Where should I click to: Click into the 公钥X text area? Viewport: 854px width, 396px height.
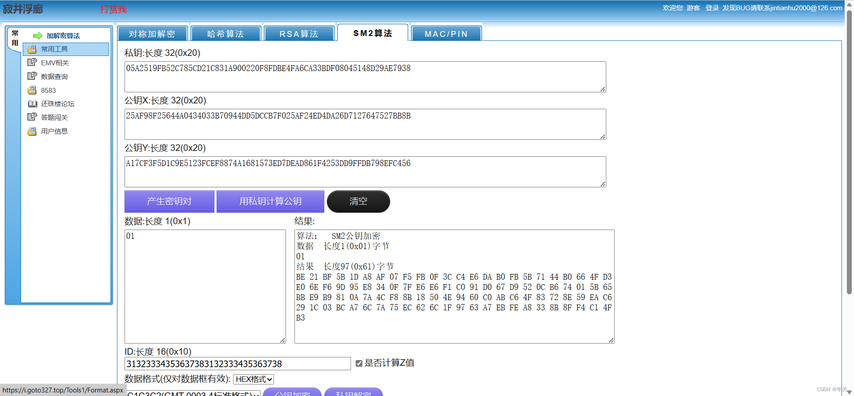click(x=365, y=124)
